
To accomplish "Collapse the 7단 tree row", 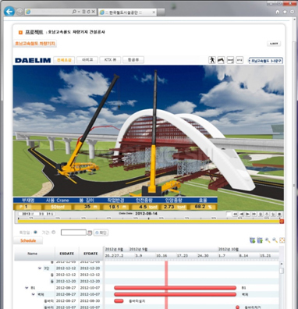I will 40,268.
